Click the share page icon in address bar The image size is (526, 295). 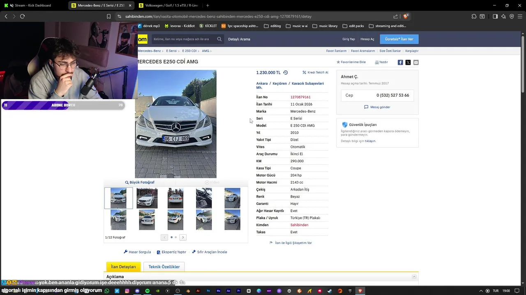tap(395, 16)
